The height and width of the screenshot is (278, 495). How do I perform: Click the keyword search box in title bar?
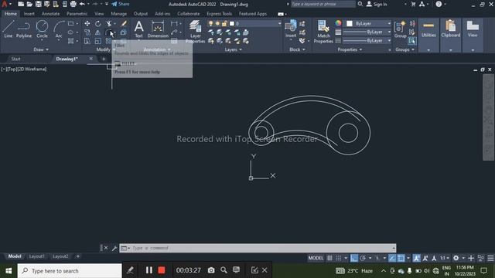point(323,4)
